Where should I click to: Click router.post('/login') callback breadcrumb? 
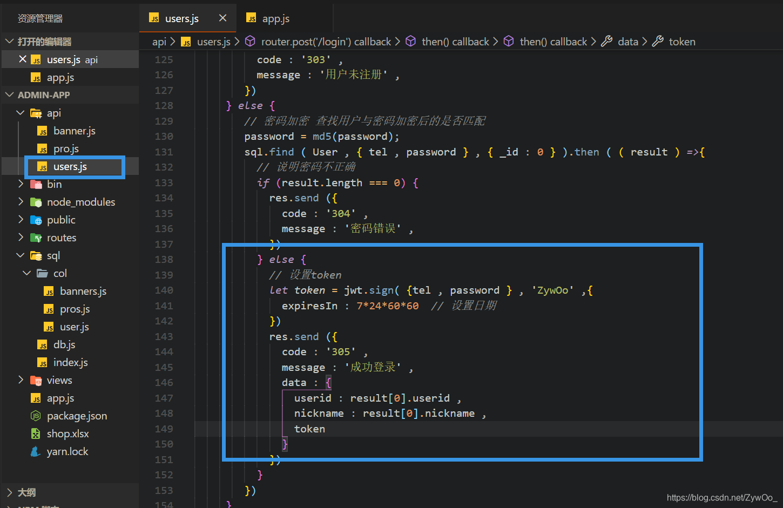point(326,42)
